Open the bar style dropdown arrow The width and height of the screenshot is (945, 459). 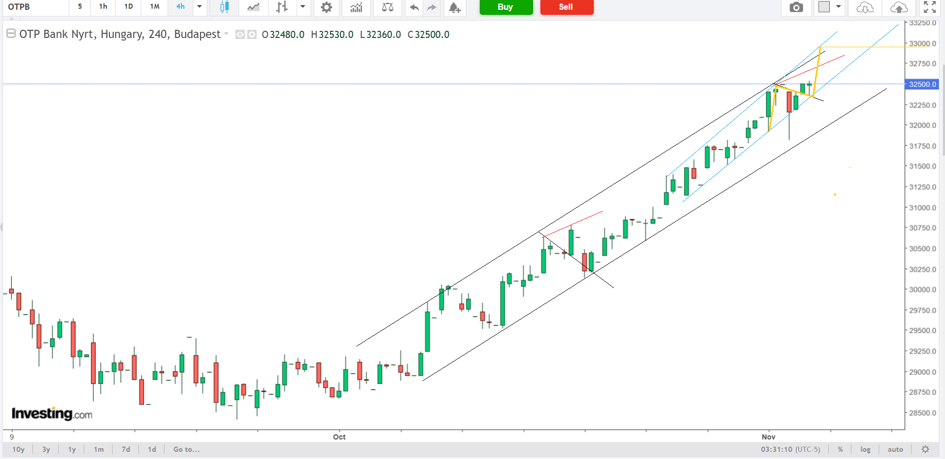[x=303, y=7]
